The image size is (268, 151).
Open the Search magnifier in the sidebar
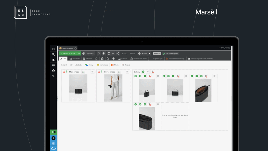(x=53, y=76)
